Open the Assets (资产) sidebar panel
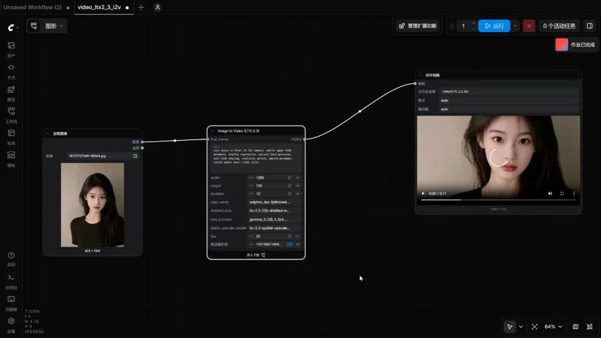The width and height of the screenshot is (601, 338). 11,49
